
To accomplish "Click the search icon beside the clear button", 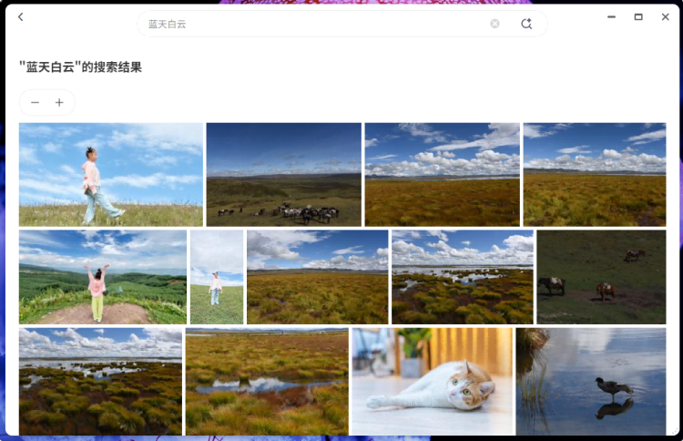I will tap(526, 24).
